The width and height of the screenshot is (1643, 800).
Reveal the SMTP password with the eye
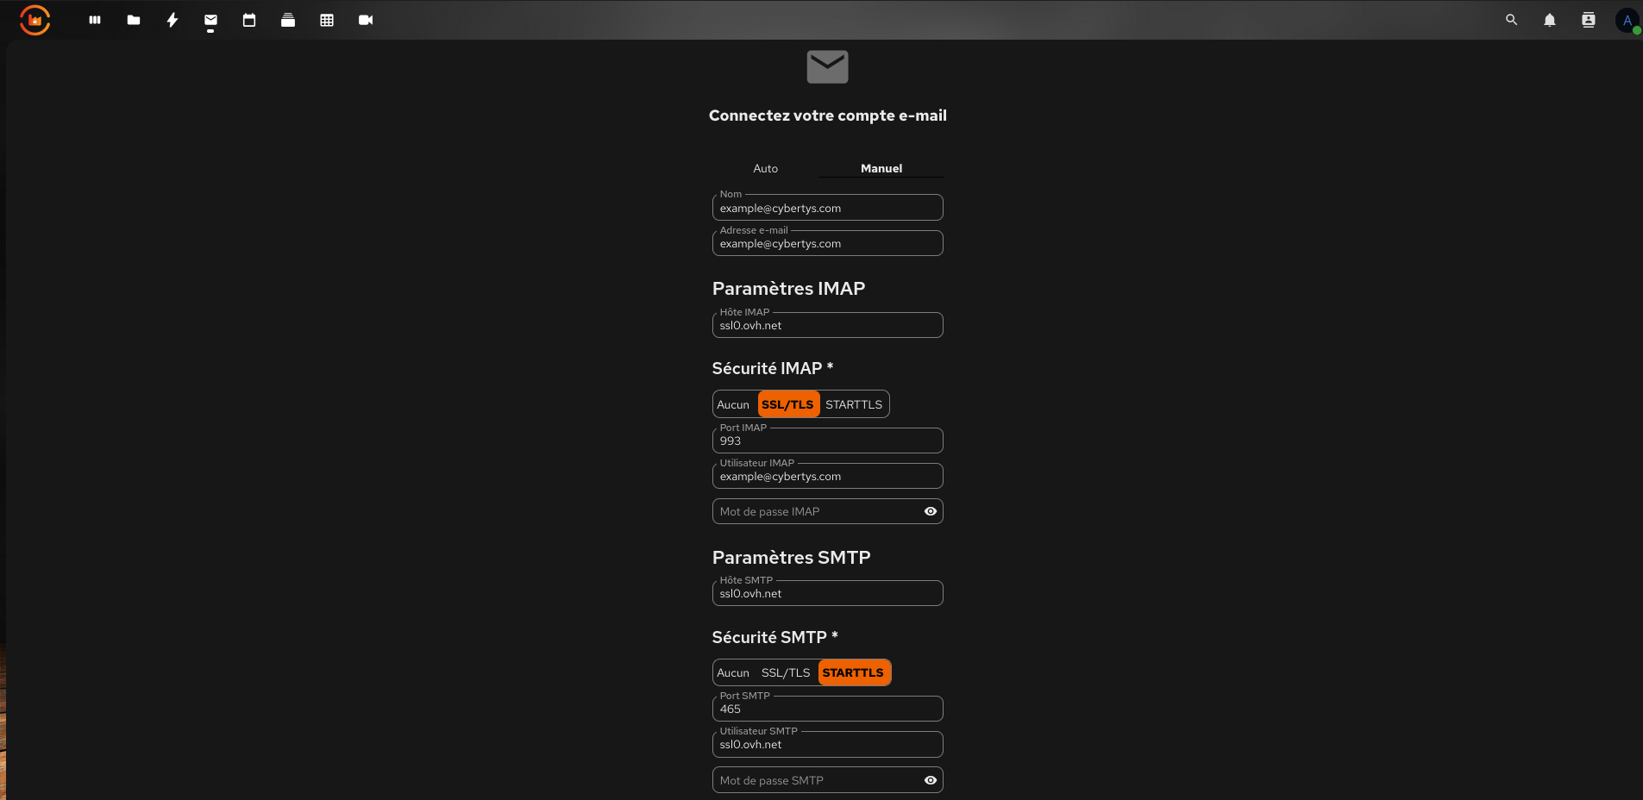[930, 780]
